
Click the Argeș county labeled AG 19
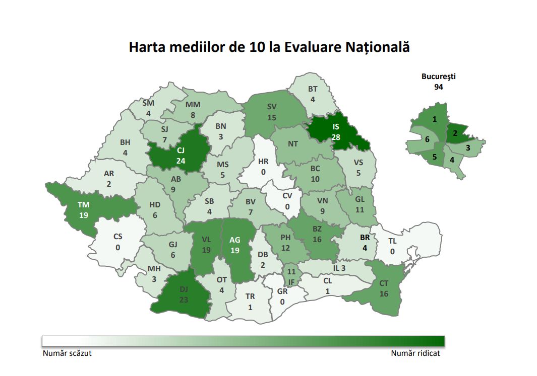click(x=237, y=247)
